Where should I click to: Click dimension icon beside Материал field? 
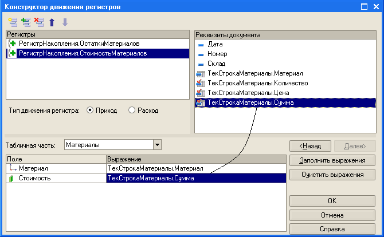tap(13, 168)
